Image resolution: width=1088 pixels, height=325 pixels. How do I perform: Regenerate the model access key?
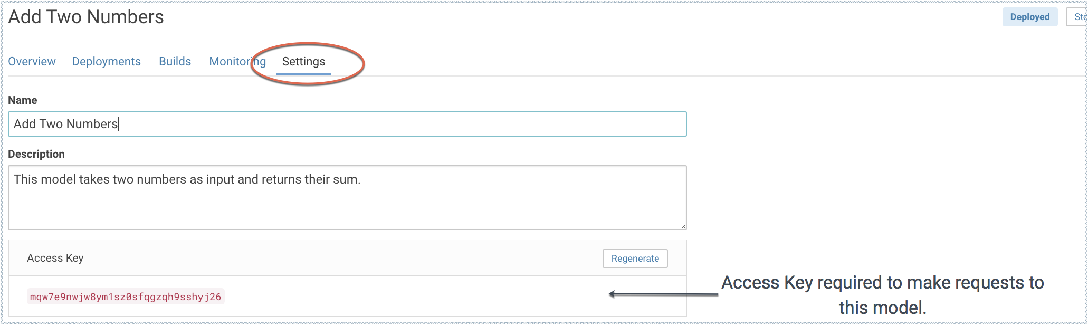635,259
